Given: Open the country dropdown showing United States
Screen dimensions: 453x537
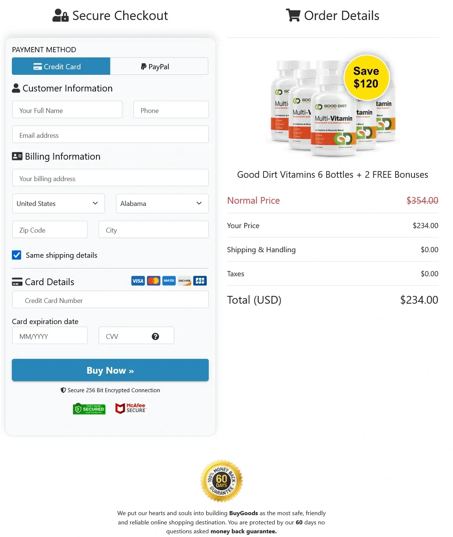Looking at the screenshot, I should [58, 203].
